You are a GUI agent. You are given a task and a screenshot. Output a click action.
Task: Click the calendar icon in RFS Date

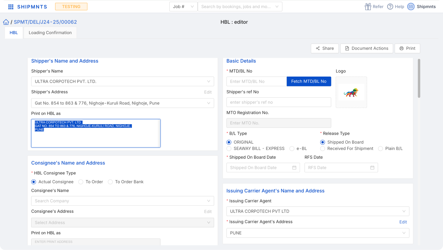tap(372, 168)
